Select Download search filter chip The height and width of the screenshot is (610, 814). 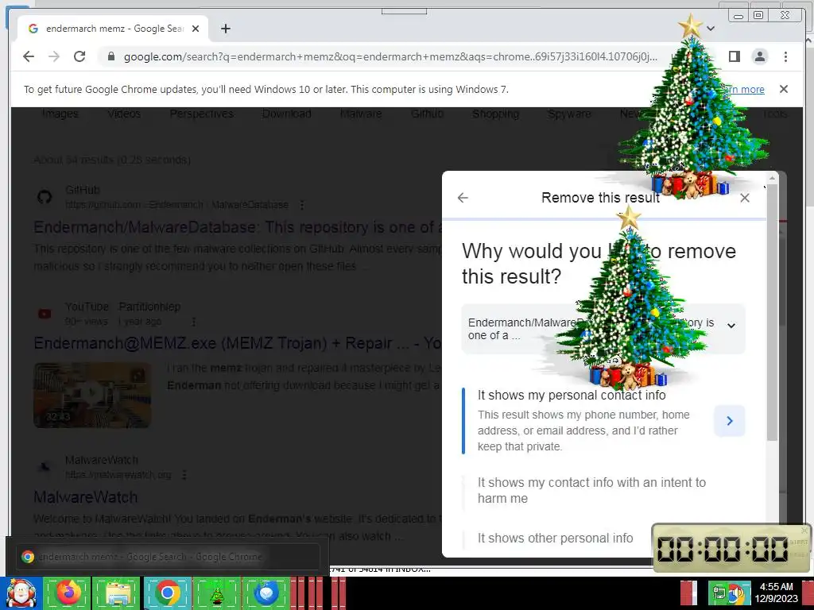[x=286, y=114]
